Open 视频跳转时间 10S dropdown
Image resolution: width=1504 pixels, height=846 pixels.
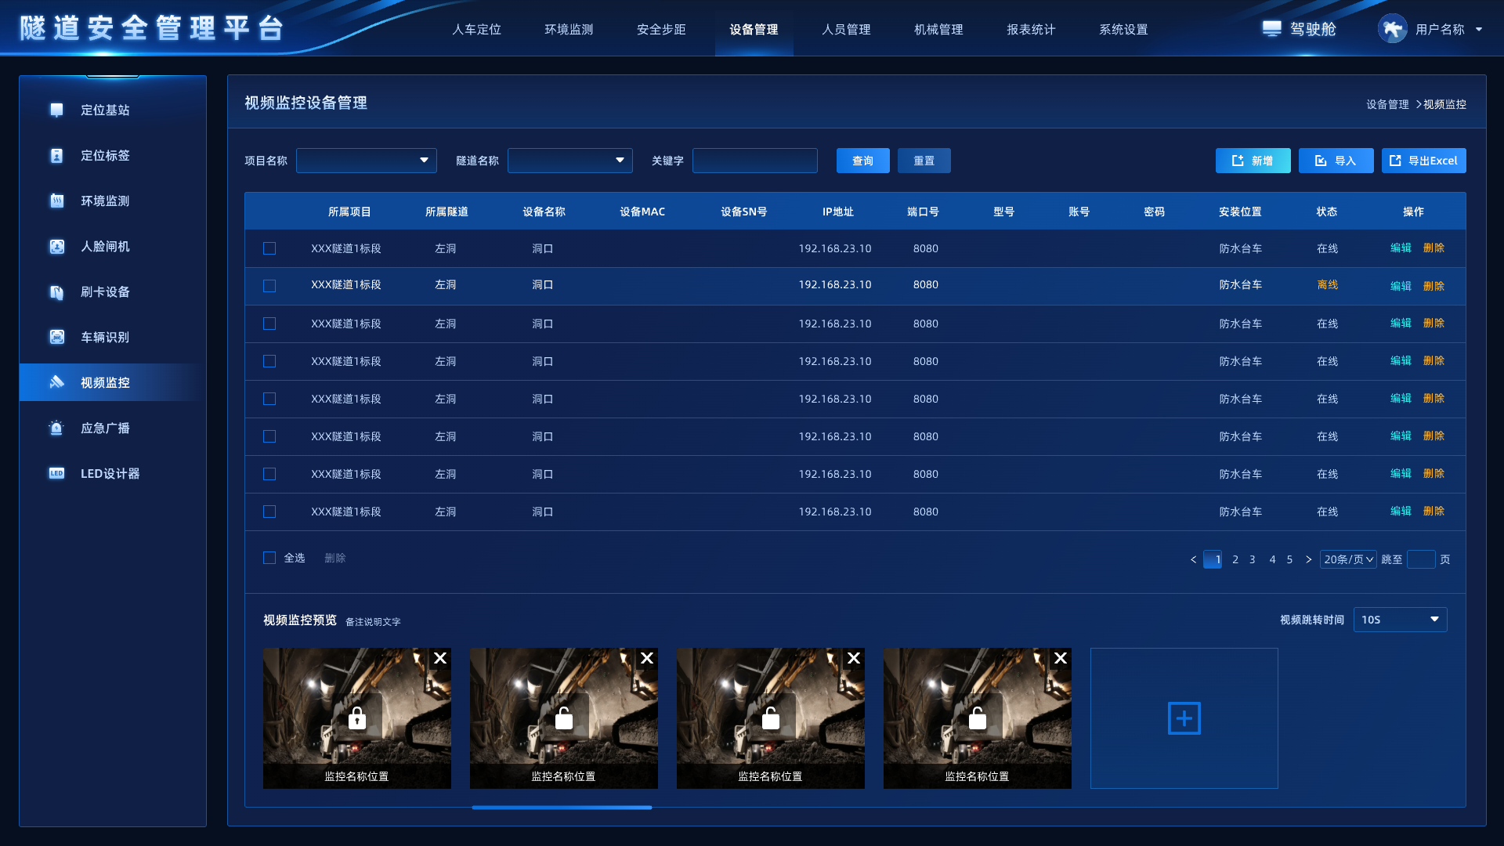coord(1400,620)
